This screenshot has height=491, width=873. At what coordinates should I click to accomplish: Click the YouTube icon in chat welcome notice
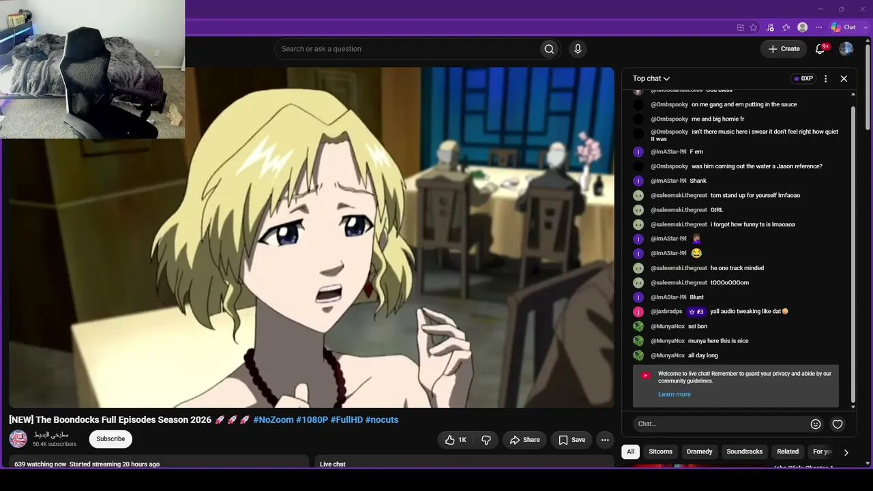click(x=645, y=375)
